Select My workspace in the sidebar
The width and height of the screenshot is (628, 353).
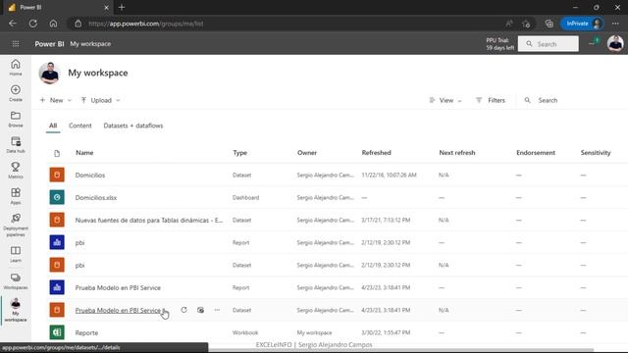[16, 310]
